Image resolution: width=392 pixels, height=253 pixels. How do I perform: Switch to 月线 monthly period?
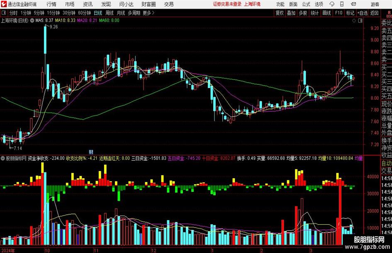click(x=121, y=13)
